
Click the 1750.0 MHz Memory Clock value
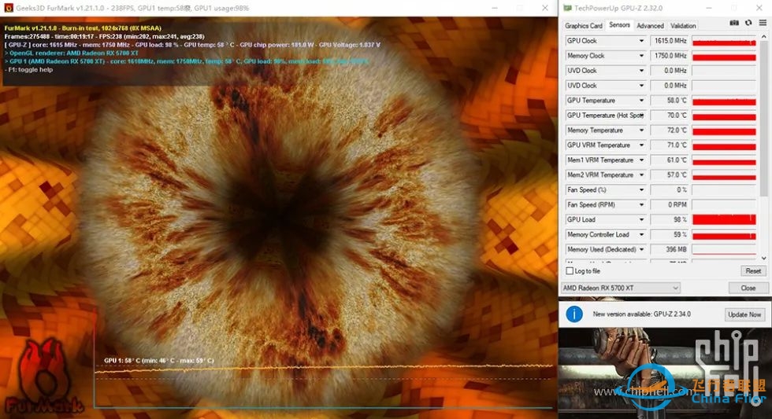[x=670, y=56]
